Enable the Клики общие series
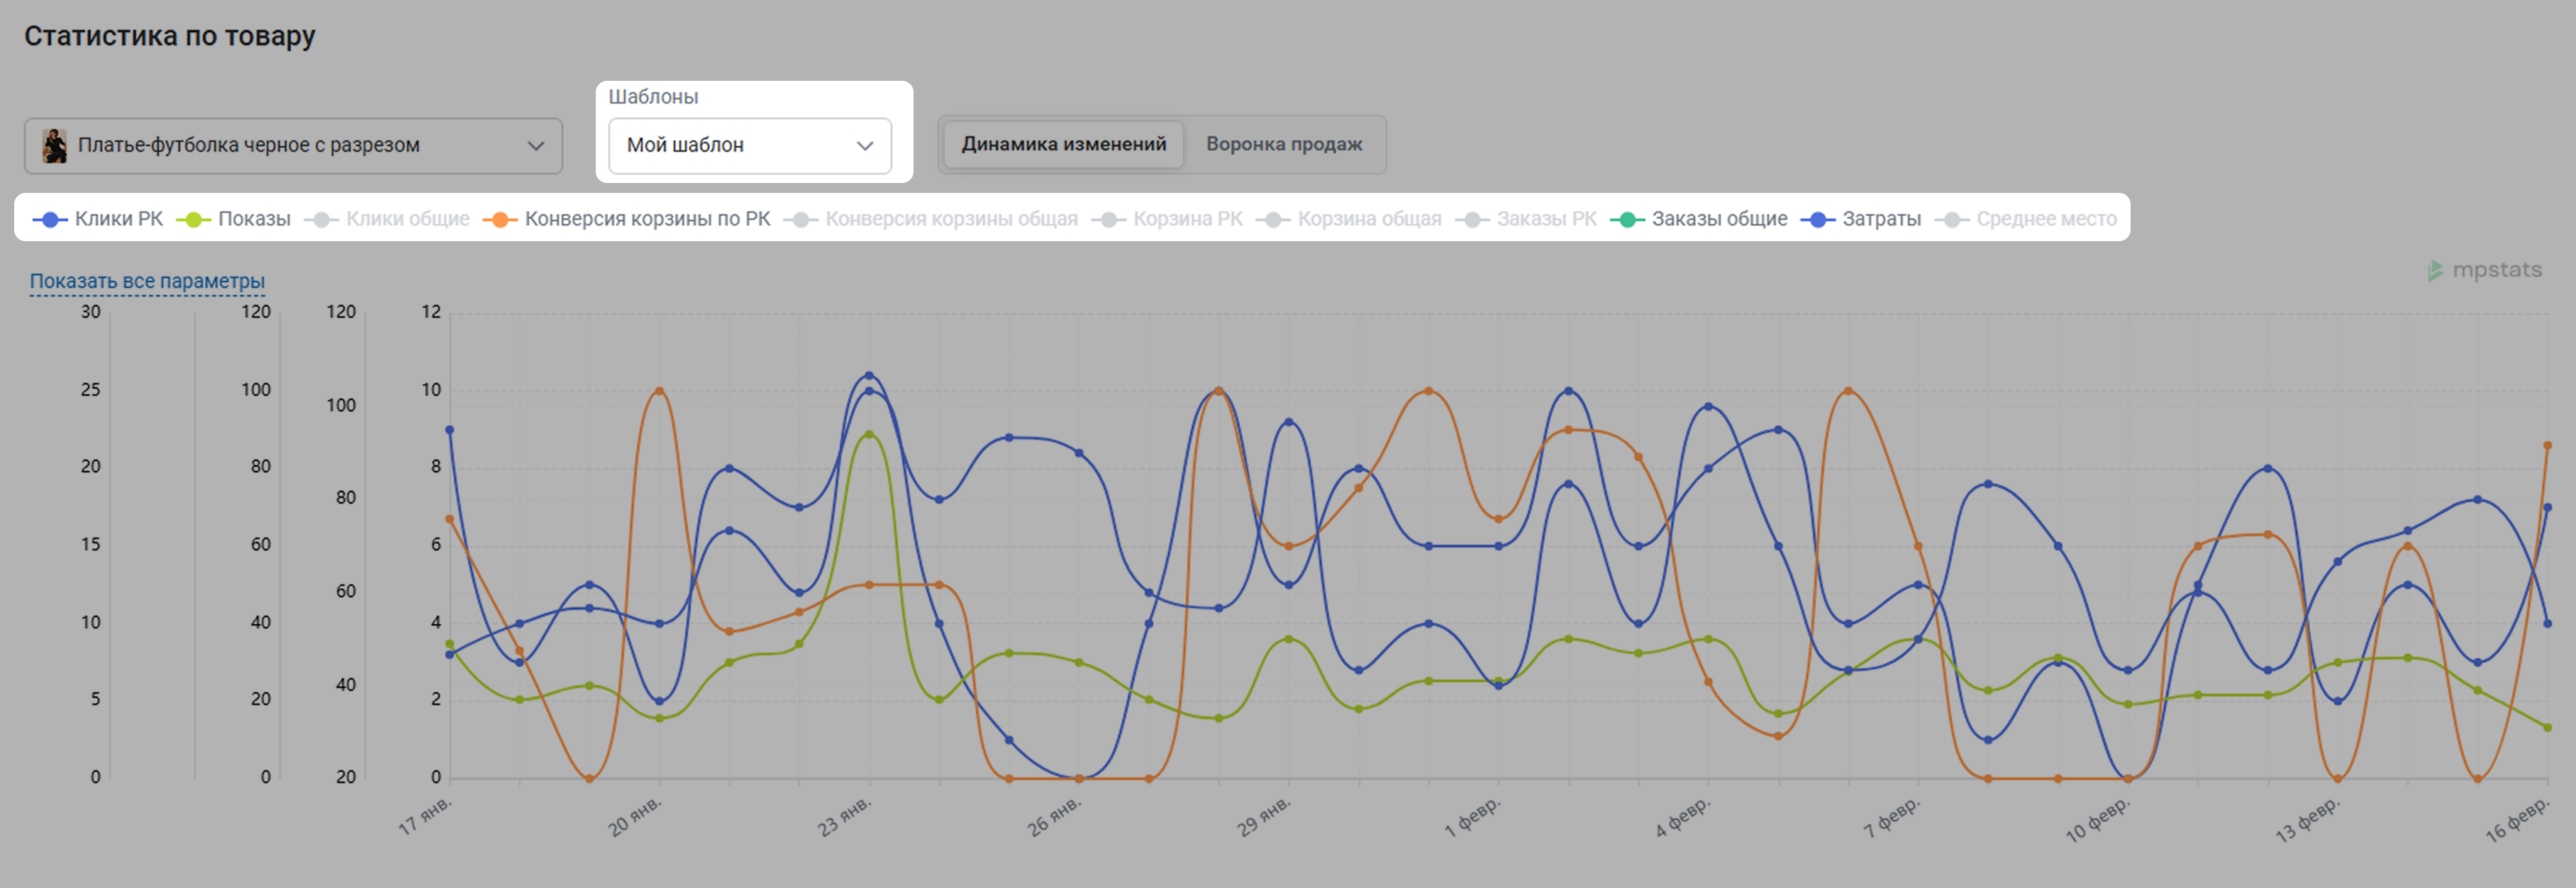Image resolution: width=2576 pixels, height=888 pixels. click(407, 219)
